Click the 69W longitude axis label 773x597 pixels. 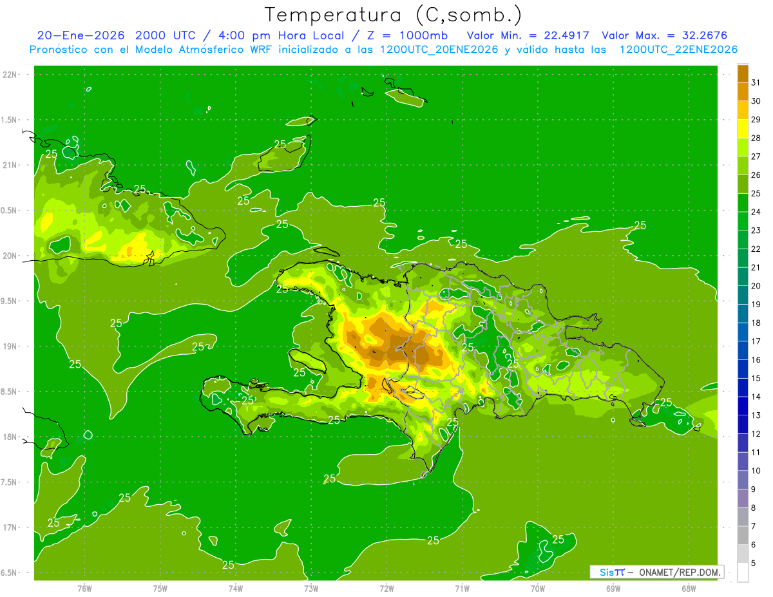click(x=613, y=588)
